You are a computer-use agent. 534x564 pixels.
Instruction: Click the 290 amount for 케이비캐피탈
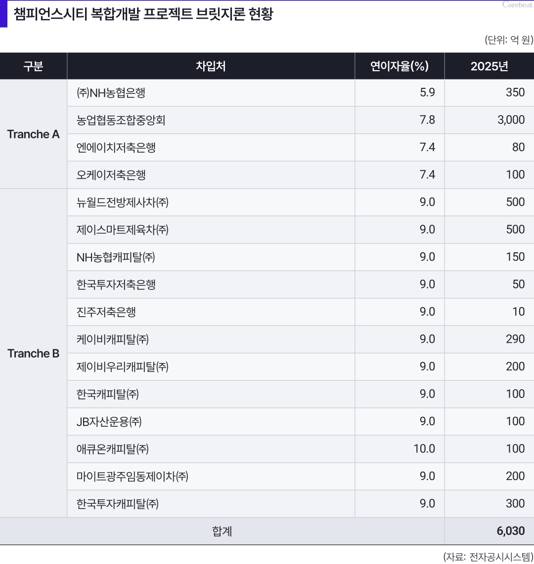[x=515, y=339]
